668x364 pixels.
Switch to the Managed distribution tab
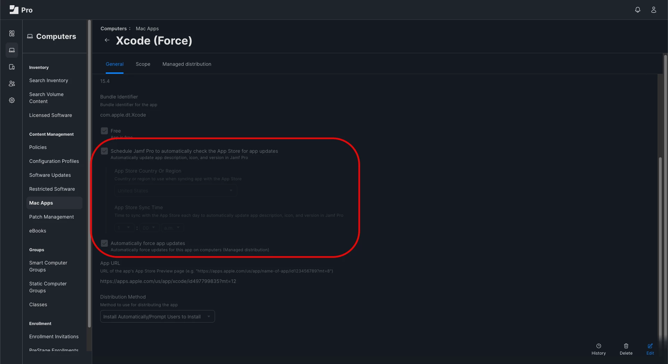coord(187,64)
